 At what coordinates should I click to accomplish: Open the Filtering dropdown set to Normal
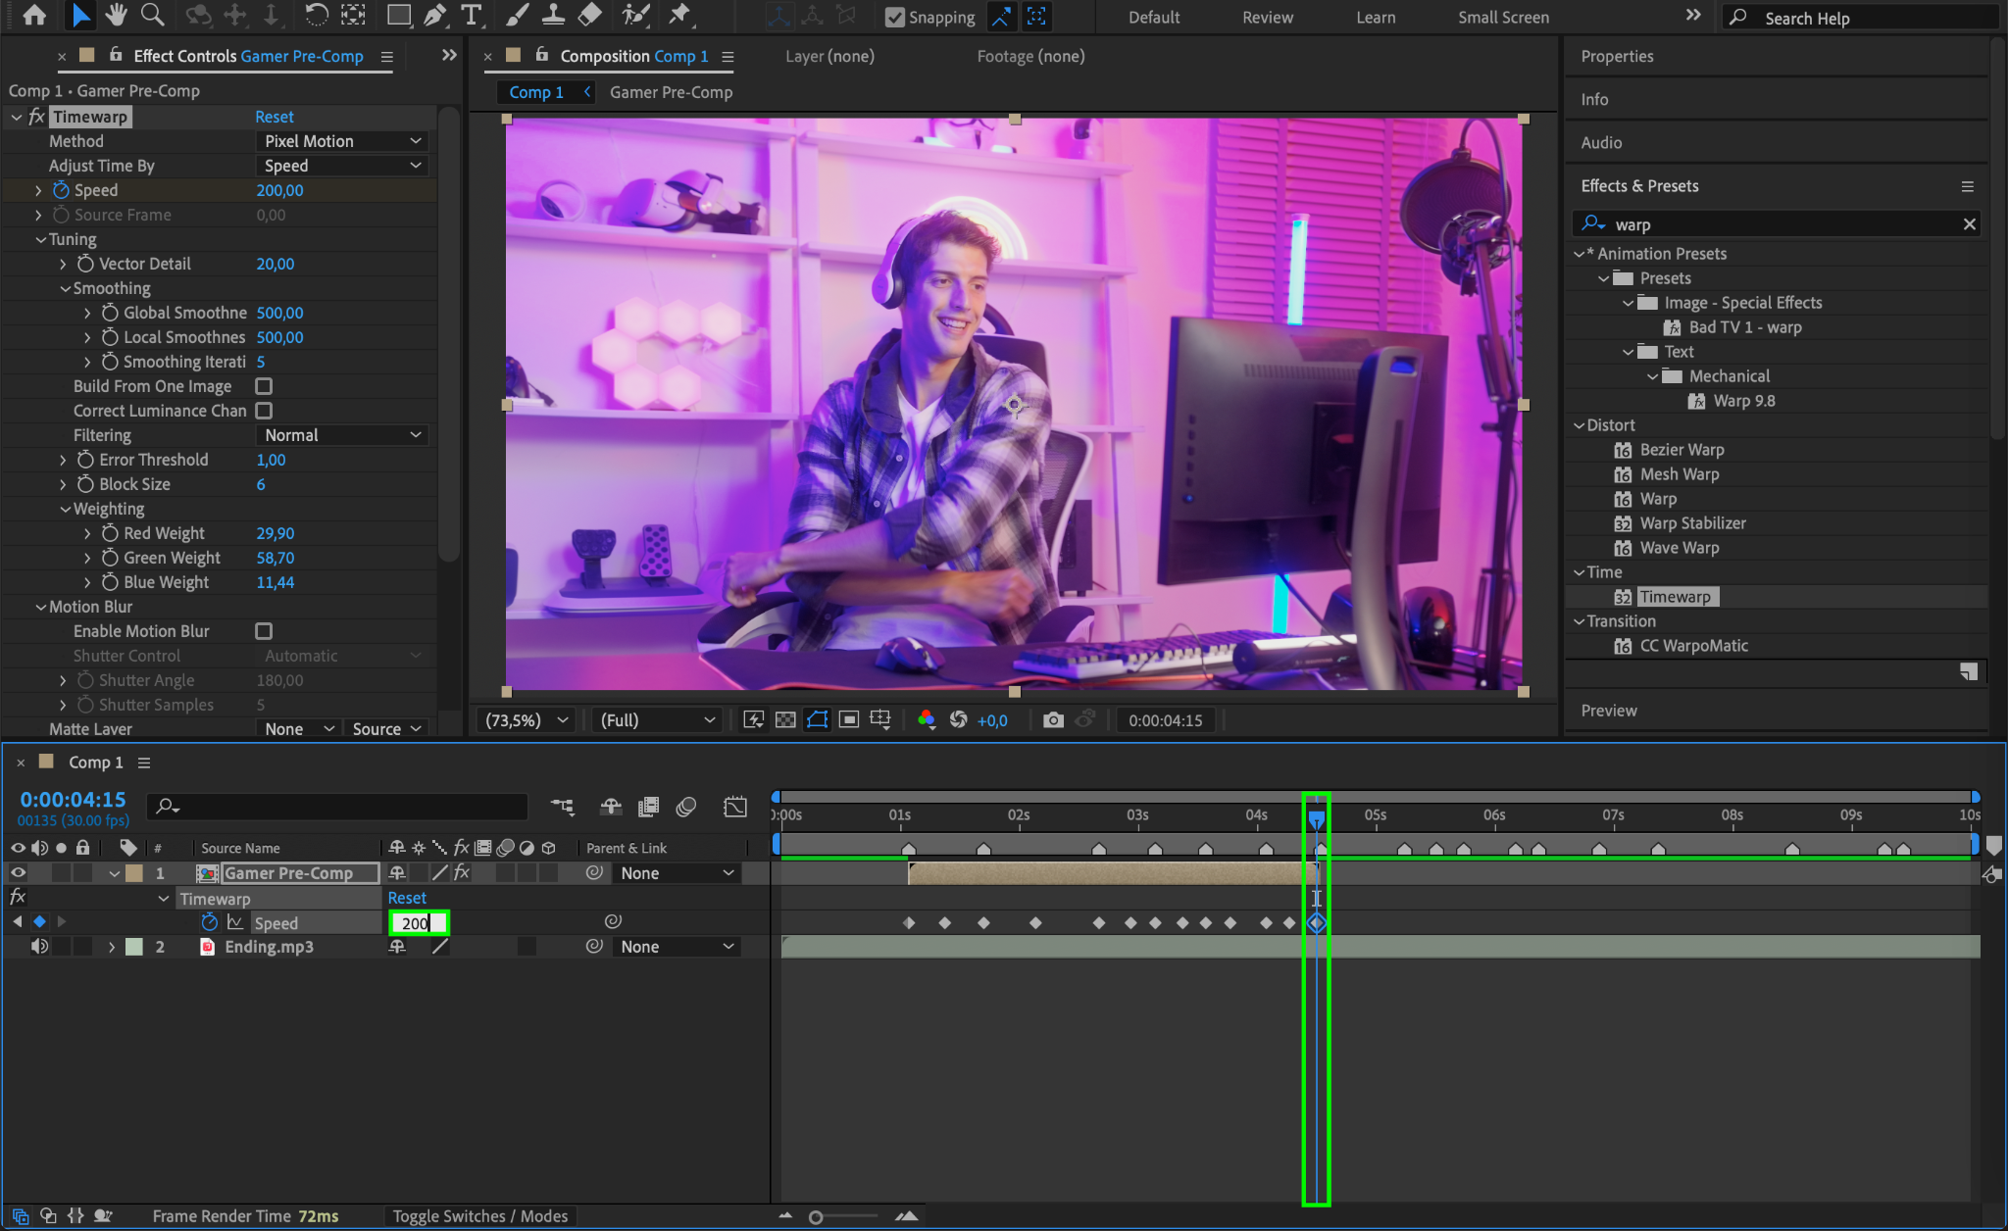pyautogui.click(x=342, y=435)
